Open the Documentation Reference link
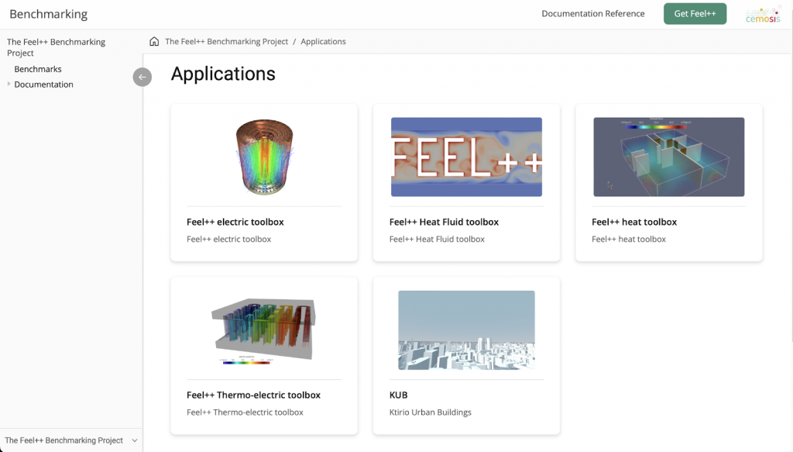The height and width of the screenshot is (452, 793). (592, 14)
